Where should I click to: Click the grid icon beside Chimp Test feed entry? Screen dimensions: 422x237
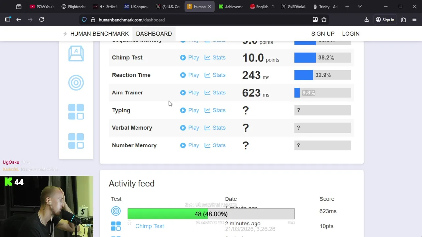point(116,226)
